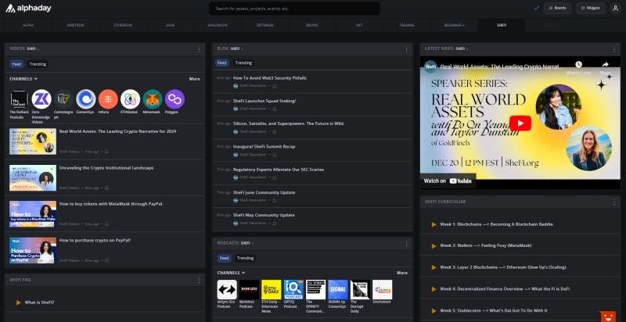Click More in Videos channels
The width and height of the screenshot is (626, 322).
[194, 79]
